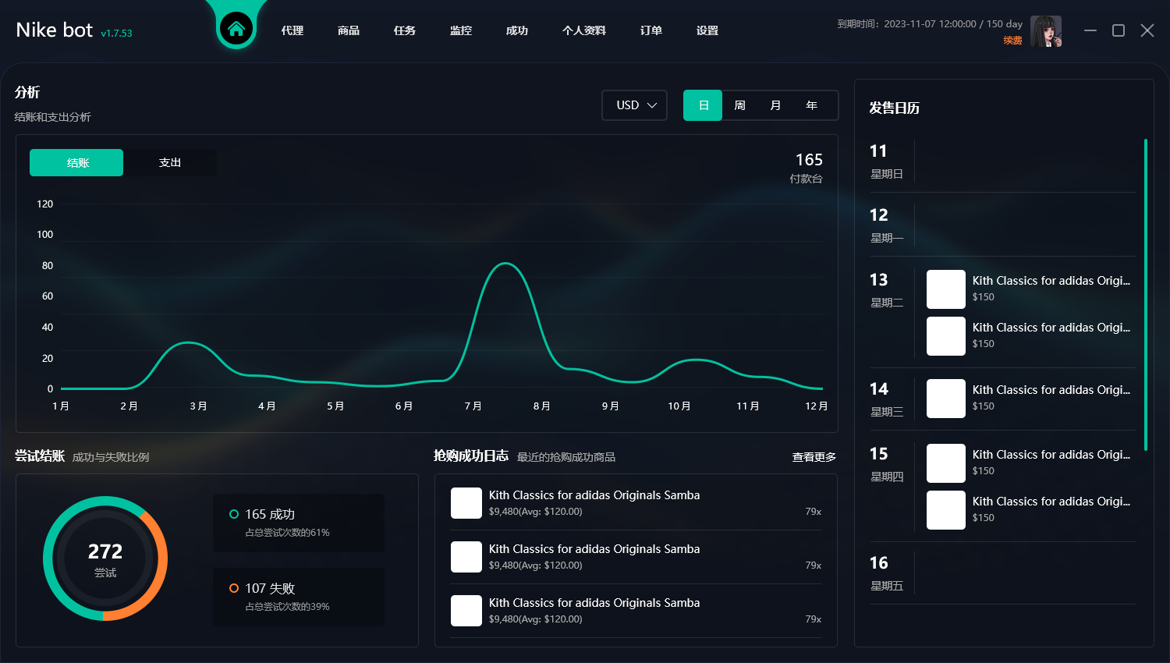Screen dimensions: 1170x663
Task: Open the 订单 tab
Action: pyautogui.click(x=651, y=30)
